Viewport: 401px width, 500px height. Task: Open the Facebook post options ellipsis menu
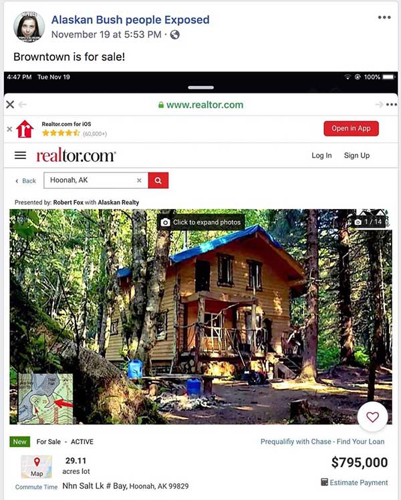(384, 17)
